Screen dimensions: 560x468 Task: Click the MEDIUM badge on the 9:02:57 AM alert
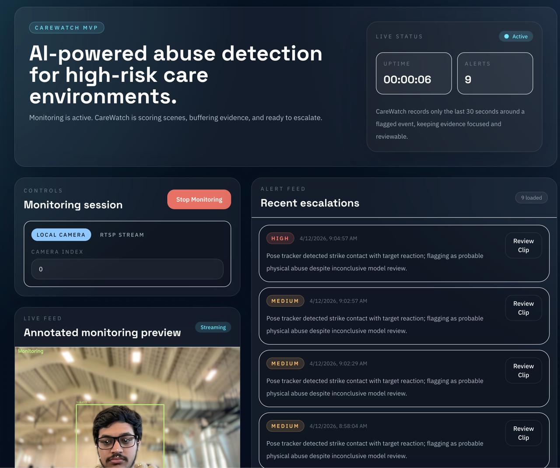(x=285, y=301)
